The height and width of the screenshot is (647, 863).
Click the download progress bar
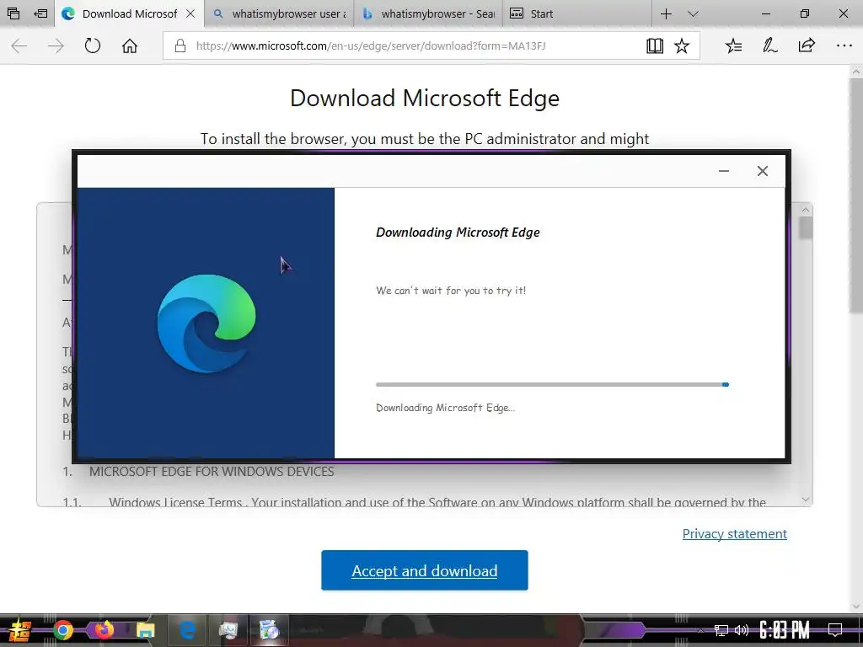[x=552, y=384]
